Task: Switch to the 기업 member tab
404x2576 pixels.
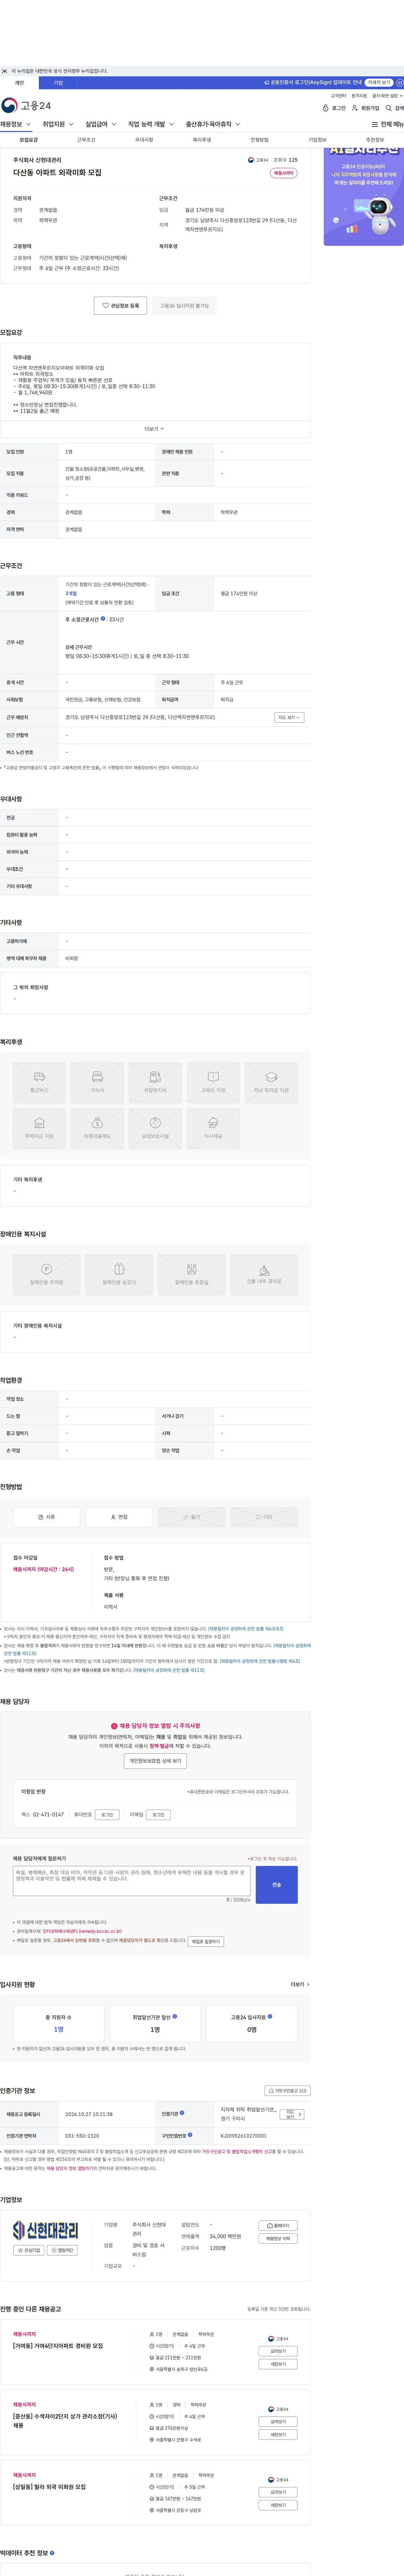Action: click(58, 83)
